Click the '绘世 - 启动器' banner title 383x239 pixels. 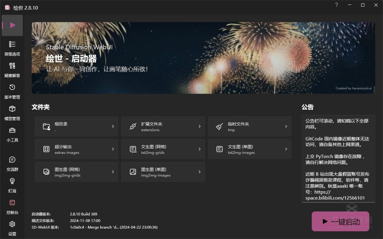[71, 59]
